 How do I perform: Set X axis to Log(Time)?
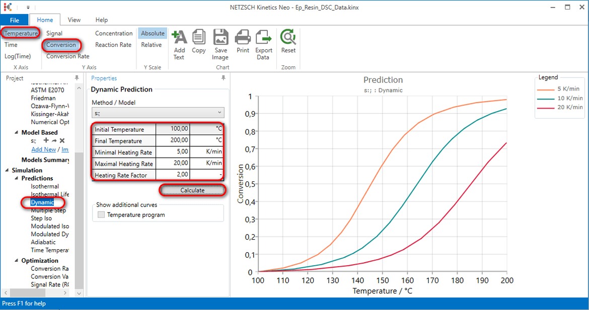18,56
